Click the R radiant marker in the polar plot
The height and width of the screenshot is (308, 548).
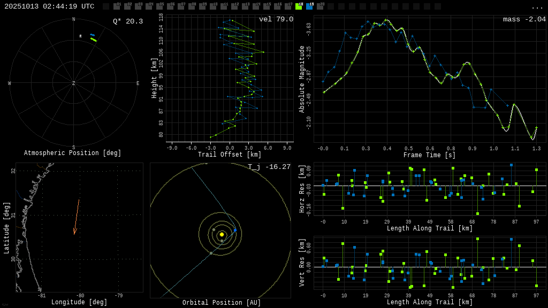point(81,36)
